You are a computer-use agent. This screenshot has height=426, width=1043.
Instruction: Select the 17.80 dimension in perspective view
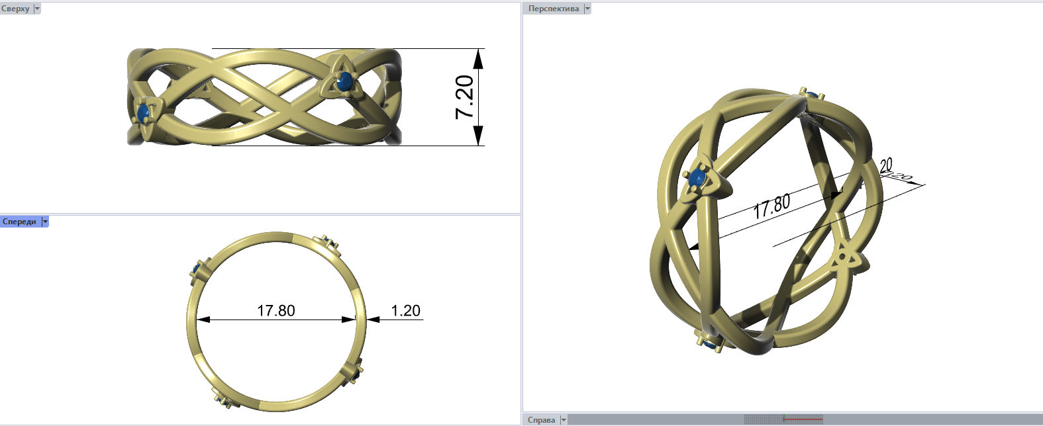(x=771, y=206)
